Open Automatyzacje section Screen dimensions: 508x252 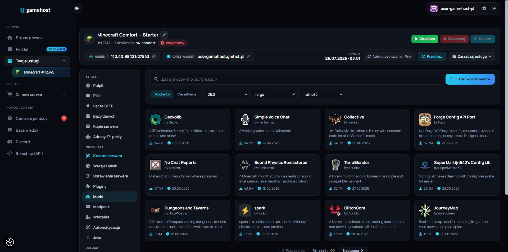click(x=110, y=227)
